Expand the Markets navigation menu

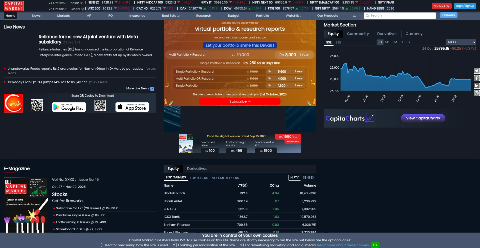click(63, 15)
